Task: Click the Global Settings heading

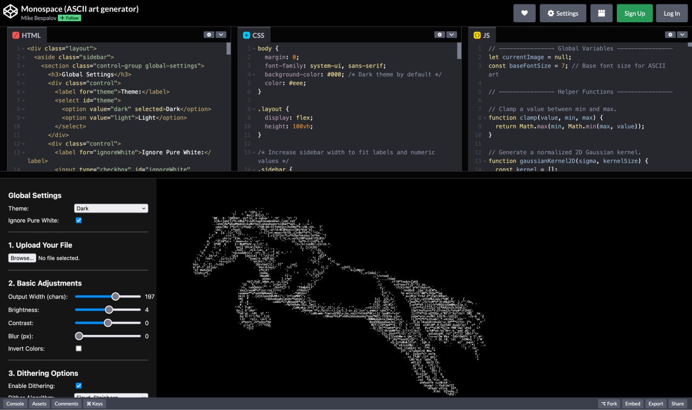Action: tap(35, 195)
